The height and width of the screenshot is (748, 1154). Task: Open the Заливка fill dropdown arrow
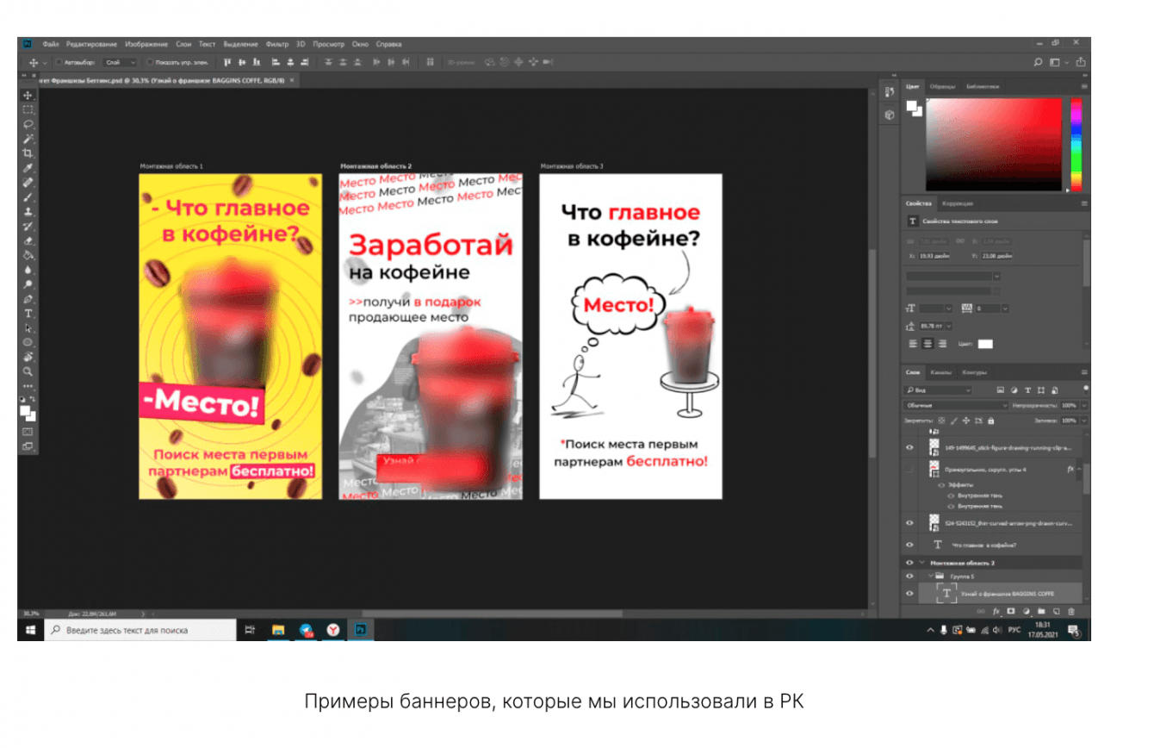[x=1083, y=421]
